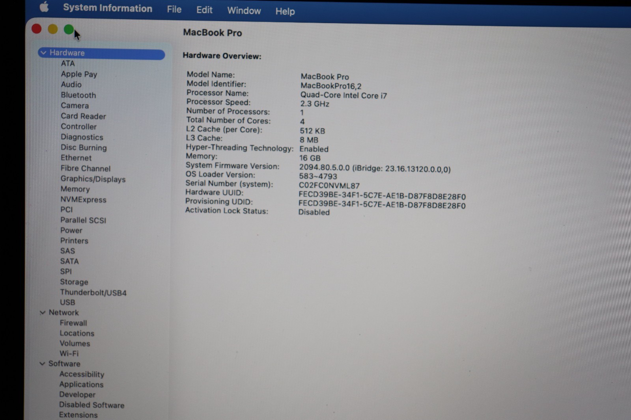
Task: Open the Help menu
Action: 285,11
